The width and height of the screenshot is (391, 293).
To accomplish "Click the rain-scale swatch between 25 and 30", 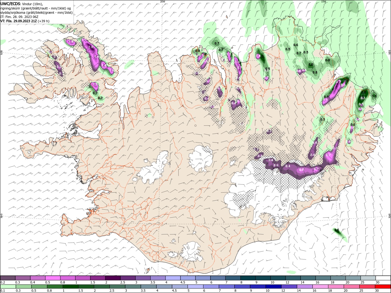I will click(367, 287).
